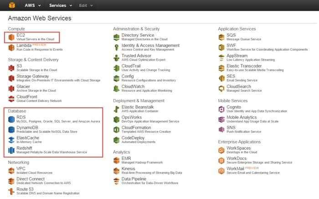Image resolution: width=319 pixels, height=199 pixels.
Task: Click the WorkDocs icon
Action: [221, 161]
